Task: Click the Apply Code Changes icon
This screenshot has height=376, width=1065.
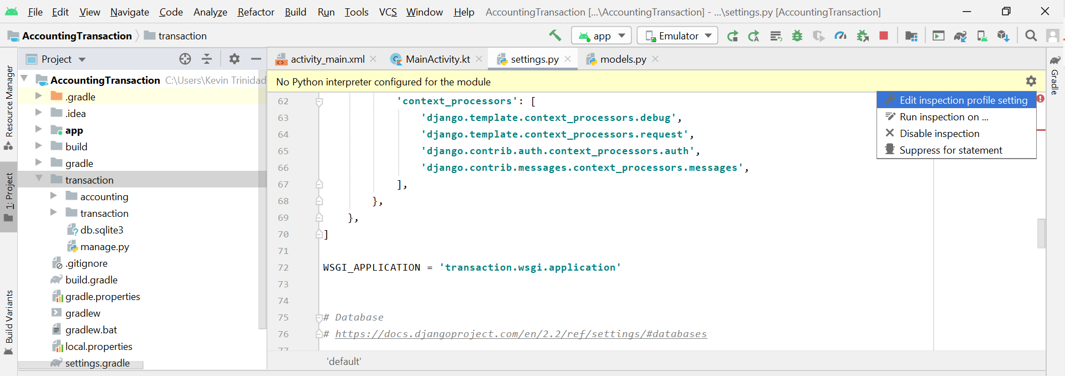Action: (x=754, y=36)
